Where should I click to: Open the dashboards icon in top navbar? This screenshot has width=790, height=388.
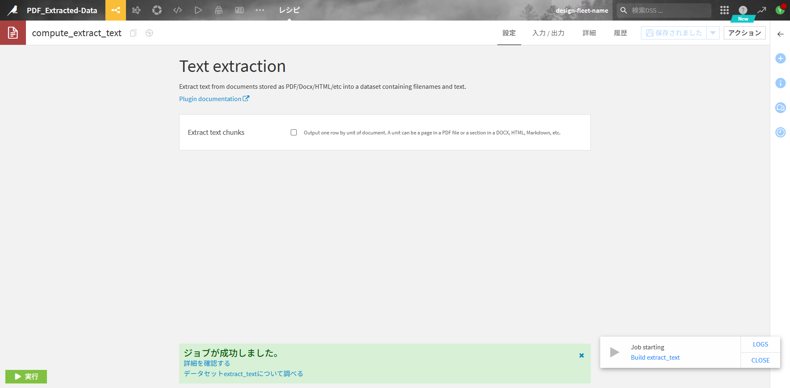click(239, 10)
